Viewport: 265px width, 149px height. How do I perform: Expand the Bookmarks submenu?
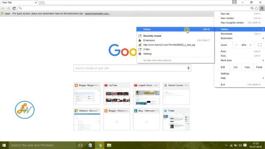(239, 38)
